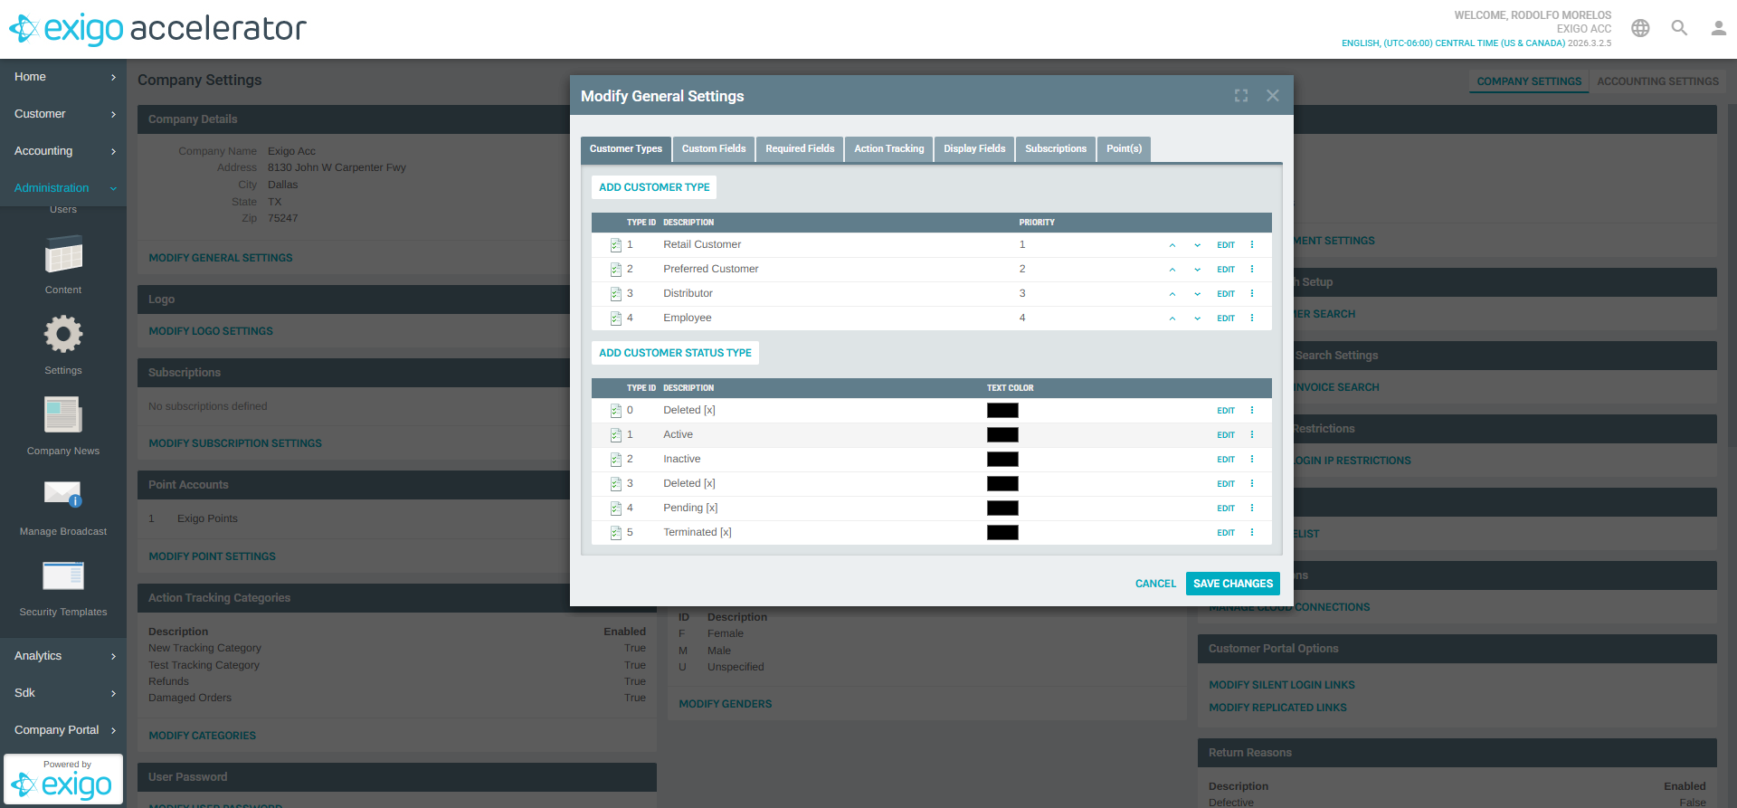Click Add Customer Type button

coord(654,187)
